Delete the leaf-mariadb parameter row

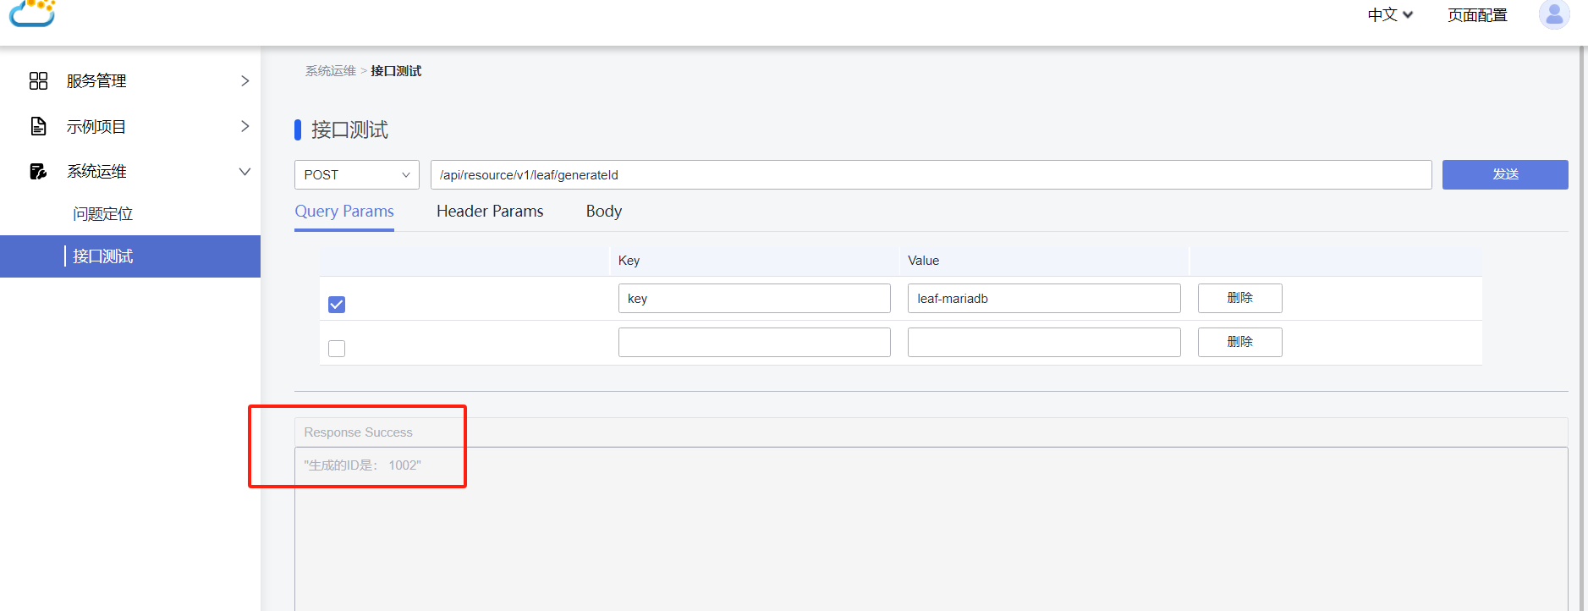pyautogui.click(x=1239, y=298)
